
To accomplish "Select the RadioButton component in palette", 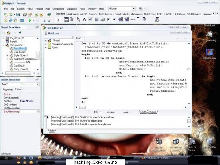I will (114, 20).
